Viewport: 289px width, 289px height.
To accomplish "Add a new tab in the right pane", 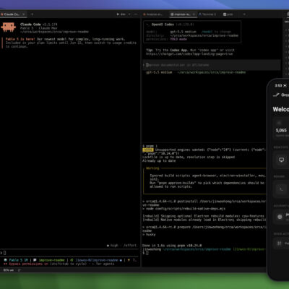I will click(244, 14).
